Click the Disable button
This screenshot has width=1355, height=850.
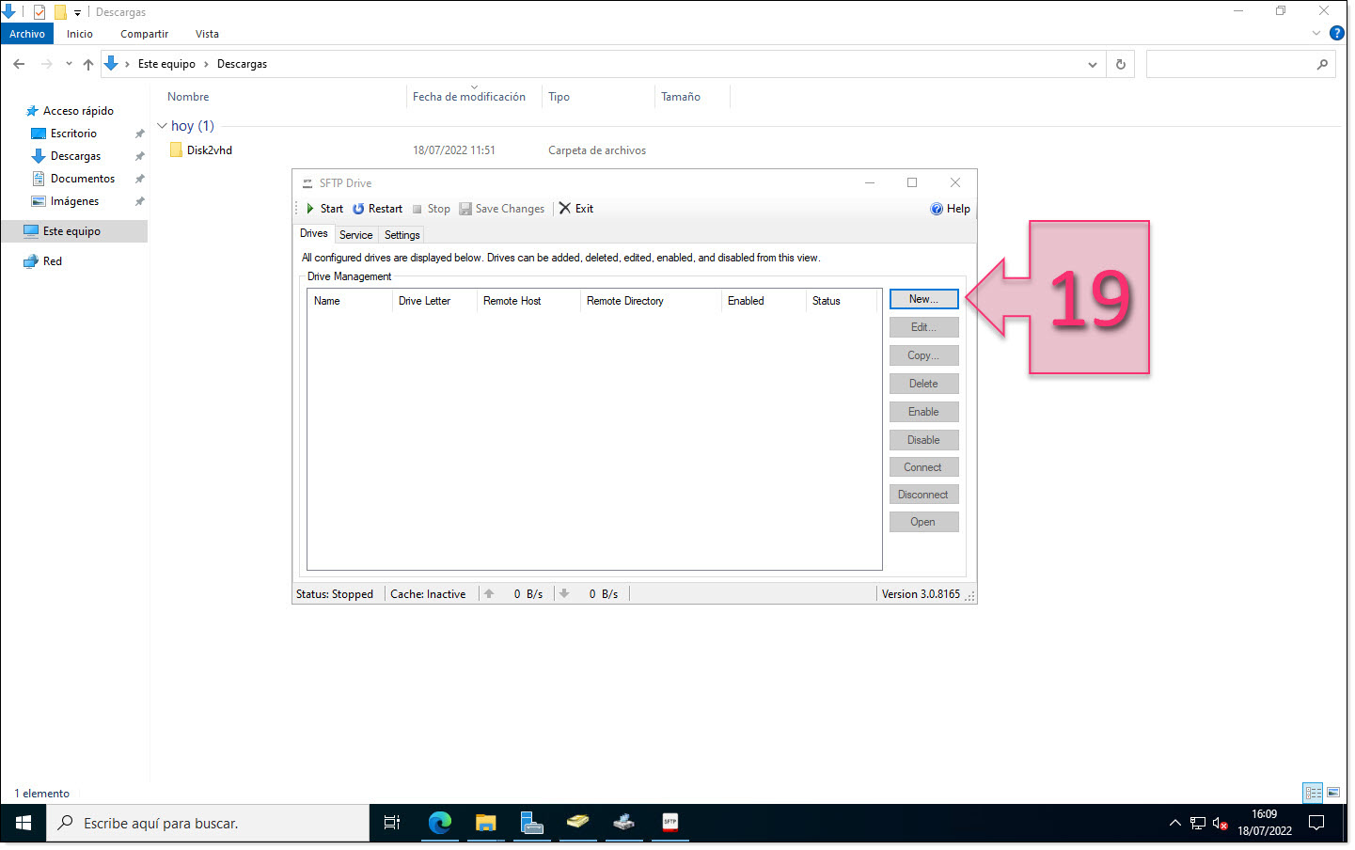coord(923,440)
